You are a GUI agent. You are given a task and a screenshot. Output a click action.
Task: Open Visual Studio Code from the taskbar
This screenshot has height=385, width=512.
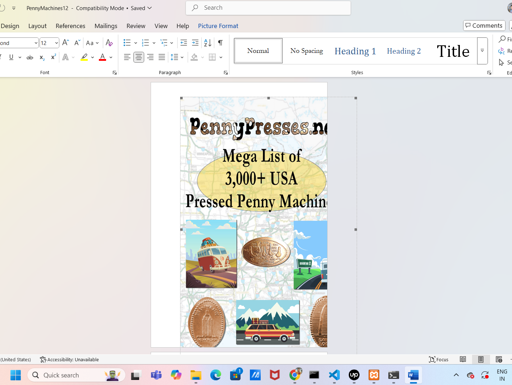(334, 375)
